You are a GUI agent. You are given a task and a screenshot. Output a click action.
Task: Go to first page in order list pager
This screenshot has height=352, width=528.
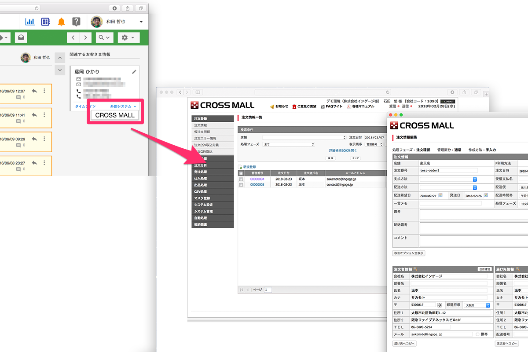[242, 290]
